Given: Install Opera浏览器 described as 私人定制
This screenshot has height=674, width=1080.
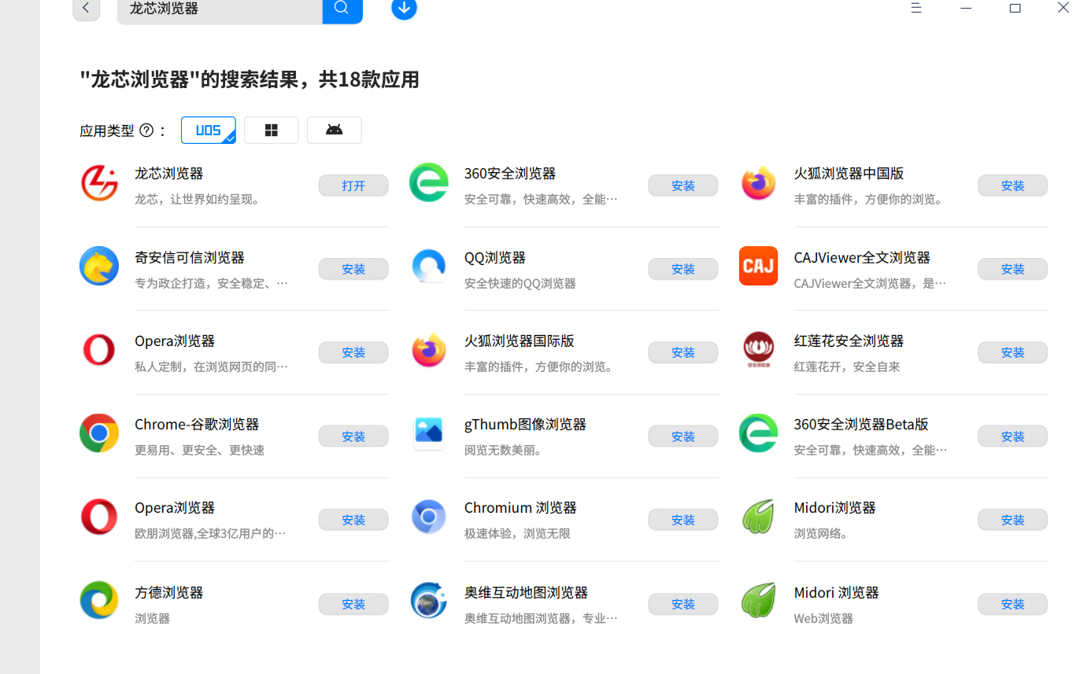Looking at the screenshot, I should [353, 352].
